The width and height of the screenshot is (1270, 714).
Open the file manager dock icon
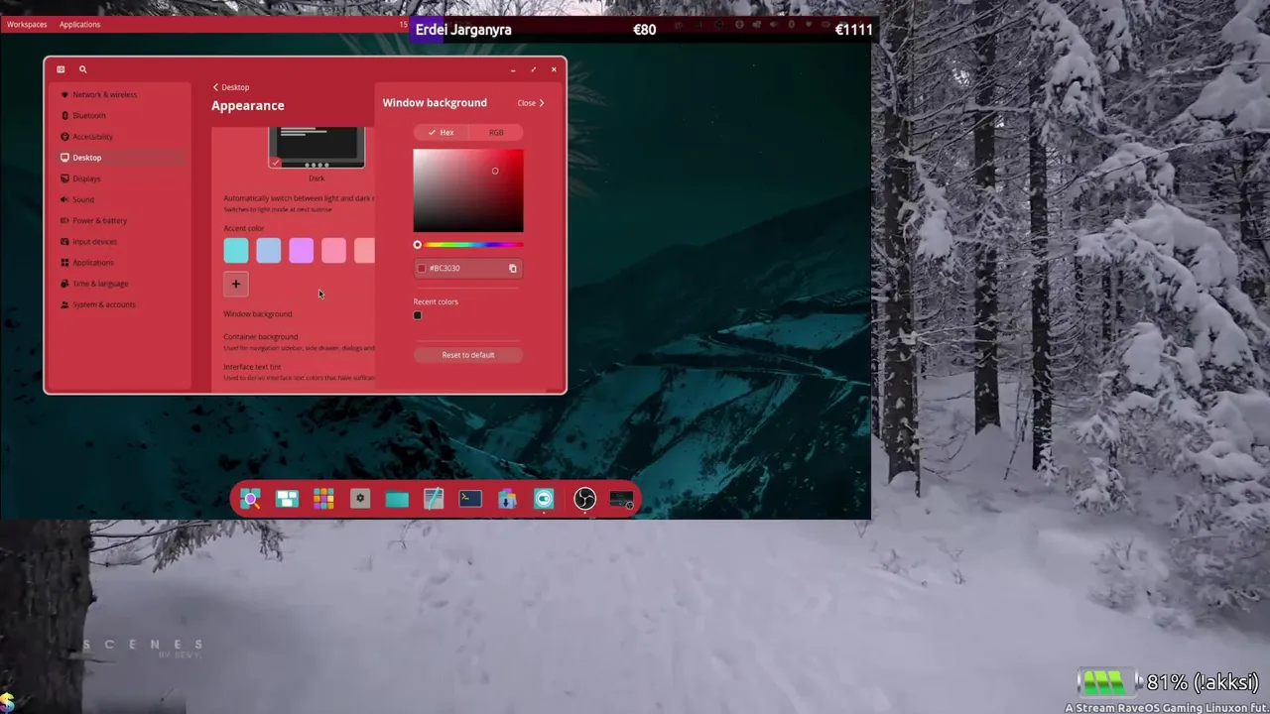click(397, 499)
